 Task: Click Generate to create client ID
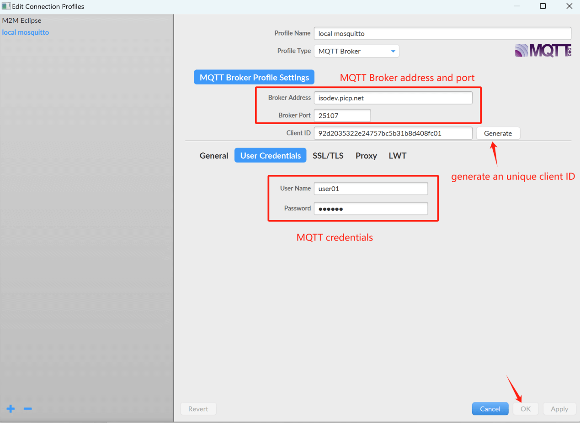pyautogui.click(x=498, y=133)
